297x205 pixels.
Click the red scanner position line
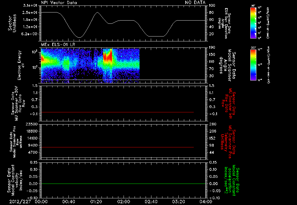[x=117, y=147]
